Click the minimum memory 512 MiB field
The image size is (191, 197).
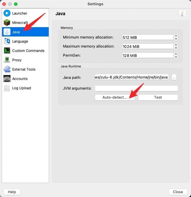[x=148, y=37]
